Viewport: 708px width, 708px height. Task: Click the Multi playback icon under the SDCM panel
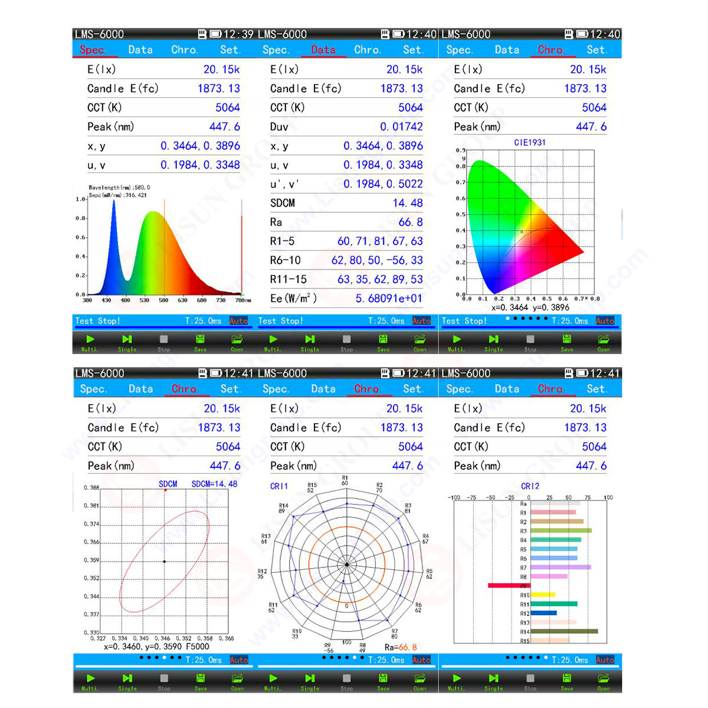pos(90,678)
